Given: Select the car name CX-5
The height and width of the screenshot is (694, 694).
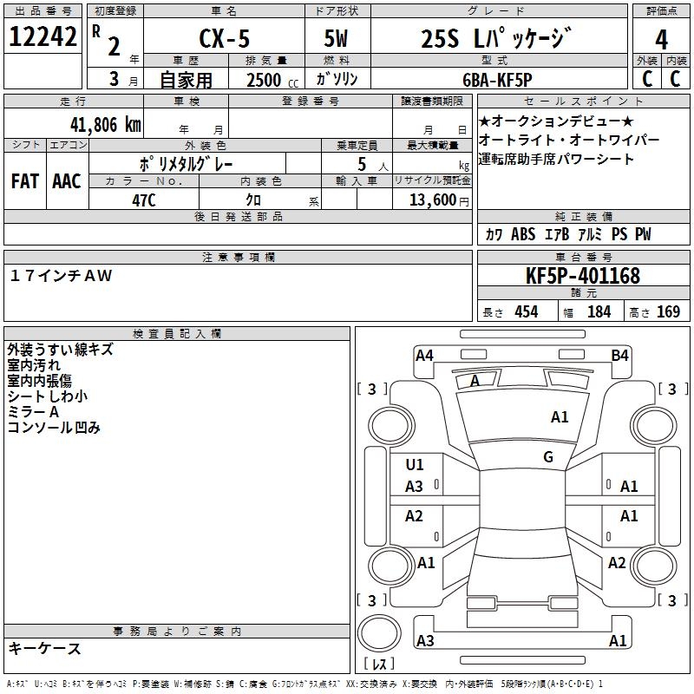Looking at the screenshot, I should (224, 38).
